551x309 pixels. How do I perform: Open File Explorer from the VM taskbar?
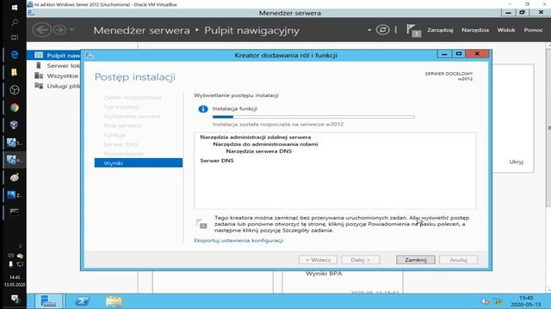[x=114, y=301]
